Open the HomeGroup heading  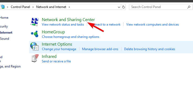[x=53, y=32]
